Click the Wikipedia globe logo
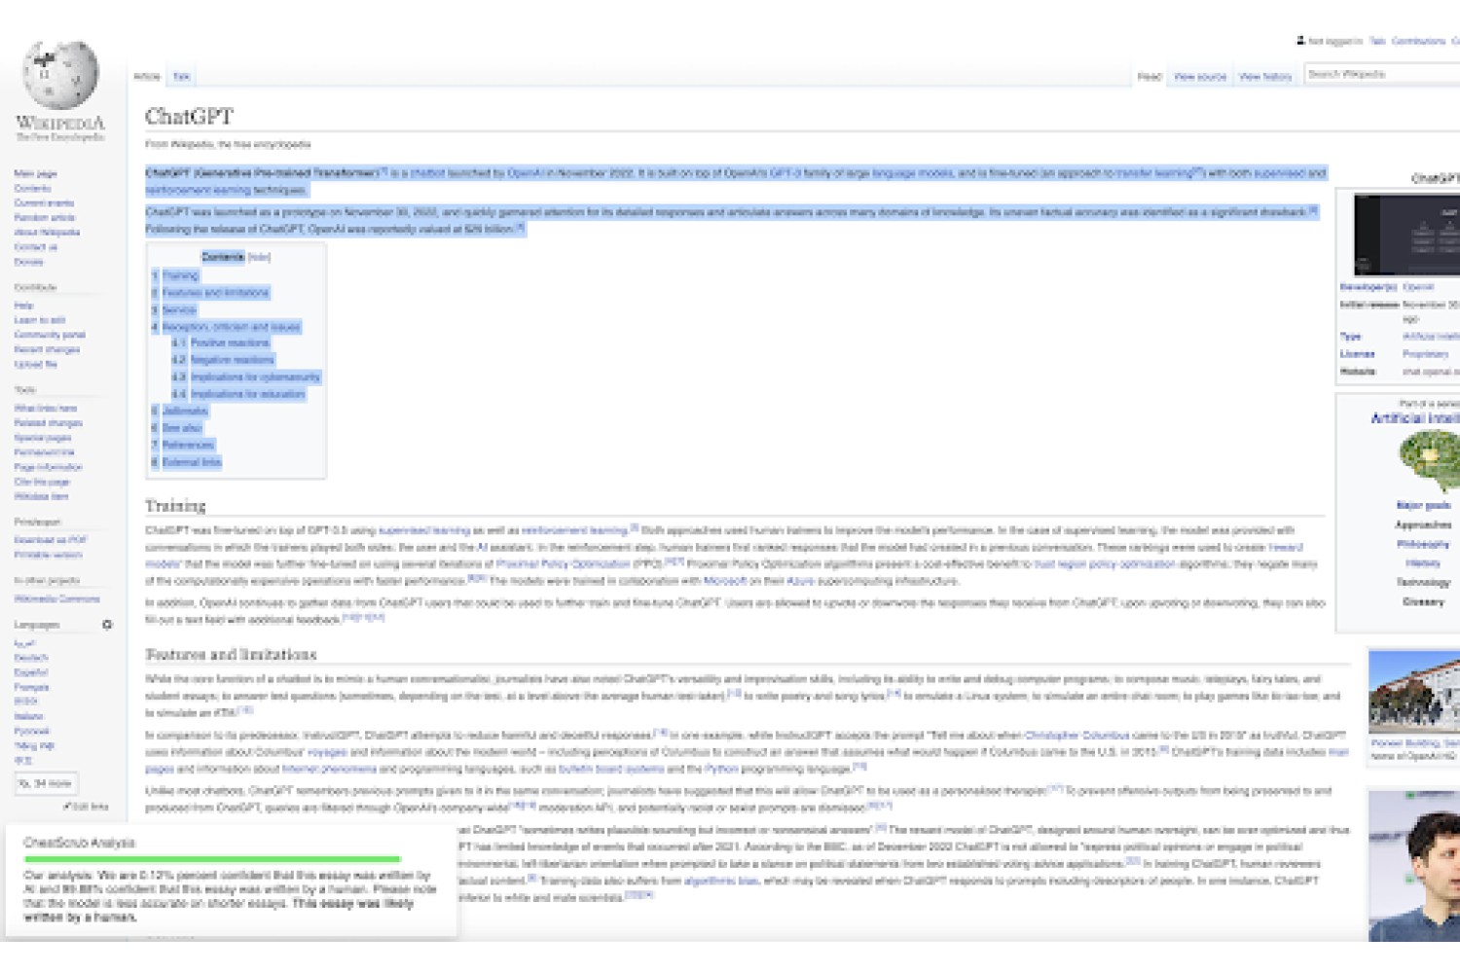The width and height of the screenshot is (1460, 973). pyautogui.click(x=60, y=74)
